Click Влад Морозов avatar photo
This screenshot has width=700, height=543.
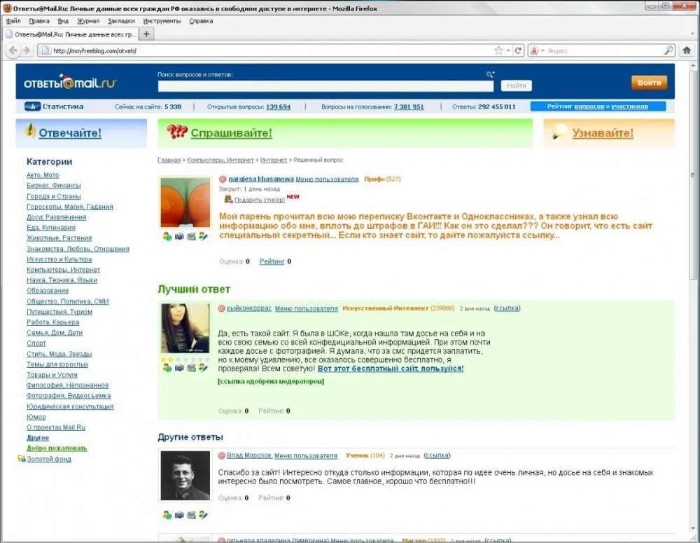(x=185, y=476)
